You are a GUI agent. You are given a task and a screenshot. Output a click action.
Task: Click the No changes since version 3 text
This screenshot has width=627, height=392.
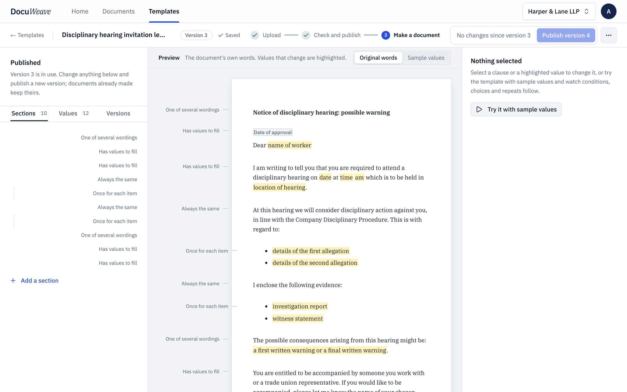tap(494, 35)
